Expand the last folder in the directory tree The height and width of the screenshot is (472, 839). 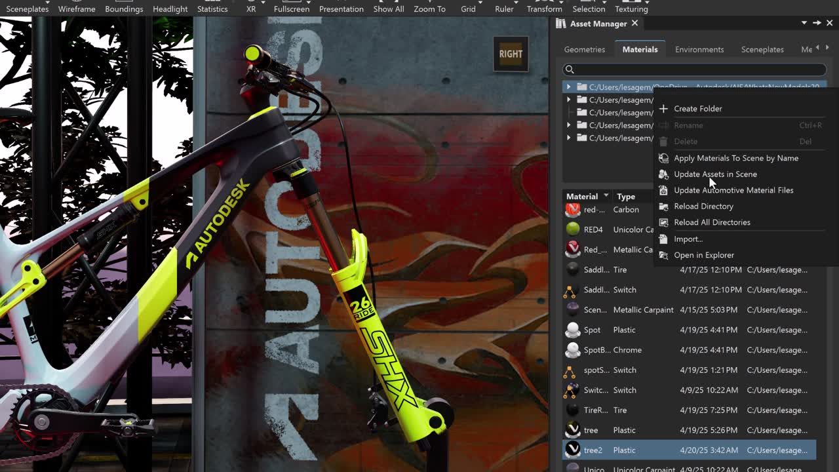point(569,138)
